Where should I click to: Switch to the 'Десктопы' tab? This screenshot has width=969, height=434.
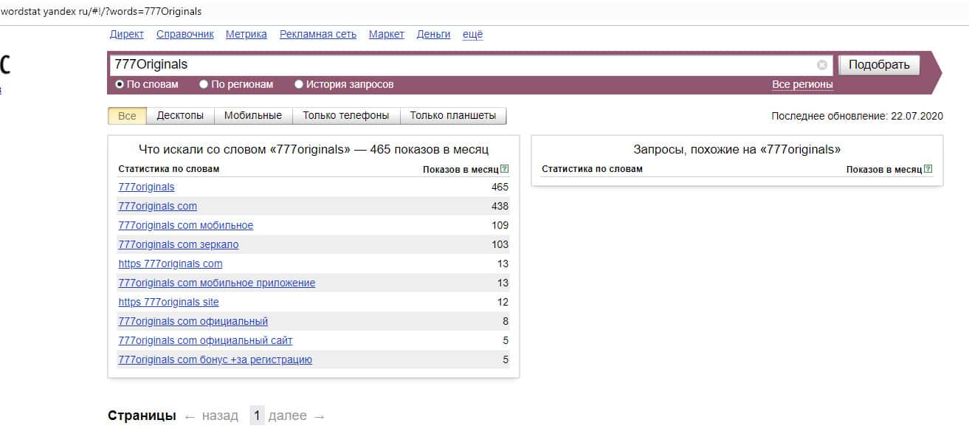(180, 116)
